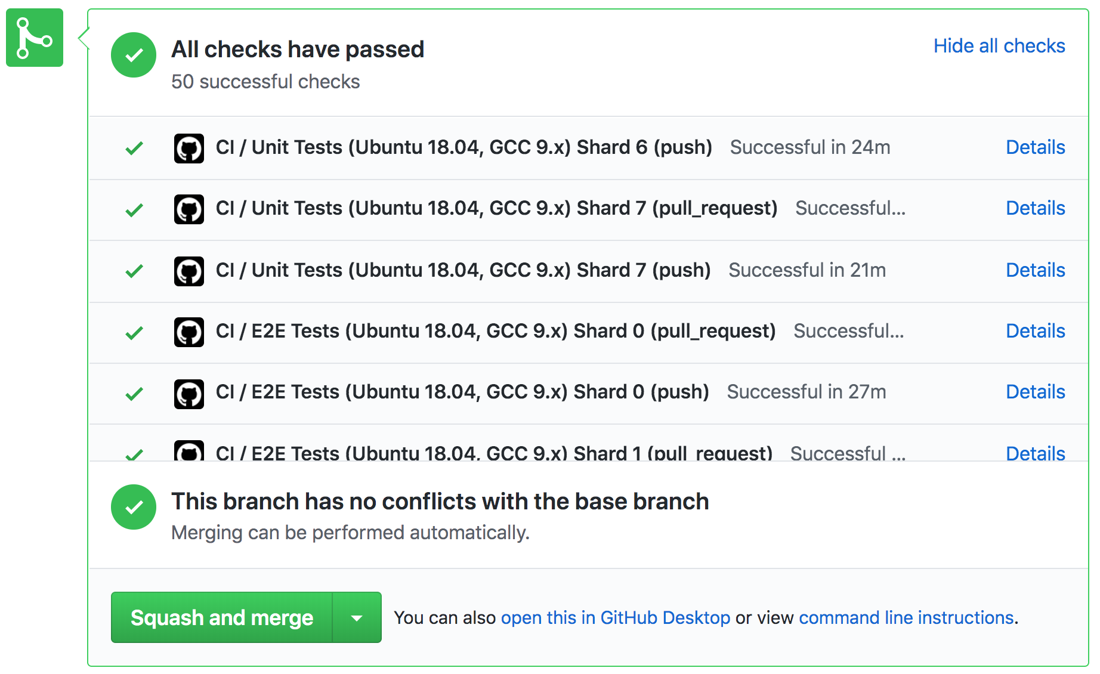Click checkmark of E2E Tests Shard 0 push
This screenshot has height=674, width=1100.
coord(134,394)
